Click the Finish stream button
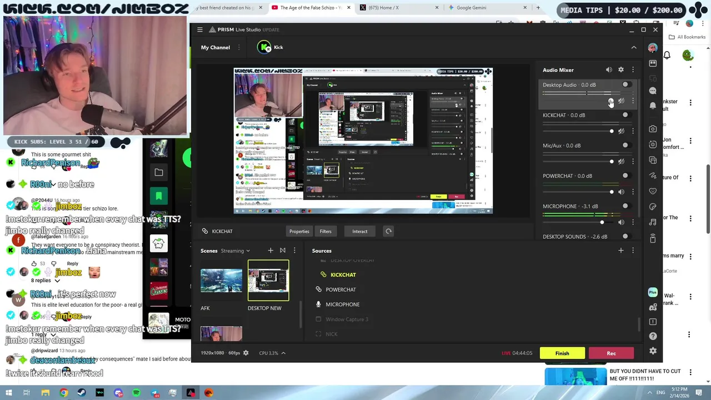 click(562, 353)
